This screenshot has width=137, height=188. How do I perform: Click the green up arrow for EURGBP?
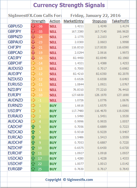(33, 169)
